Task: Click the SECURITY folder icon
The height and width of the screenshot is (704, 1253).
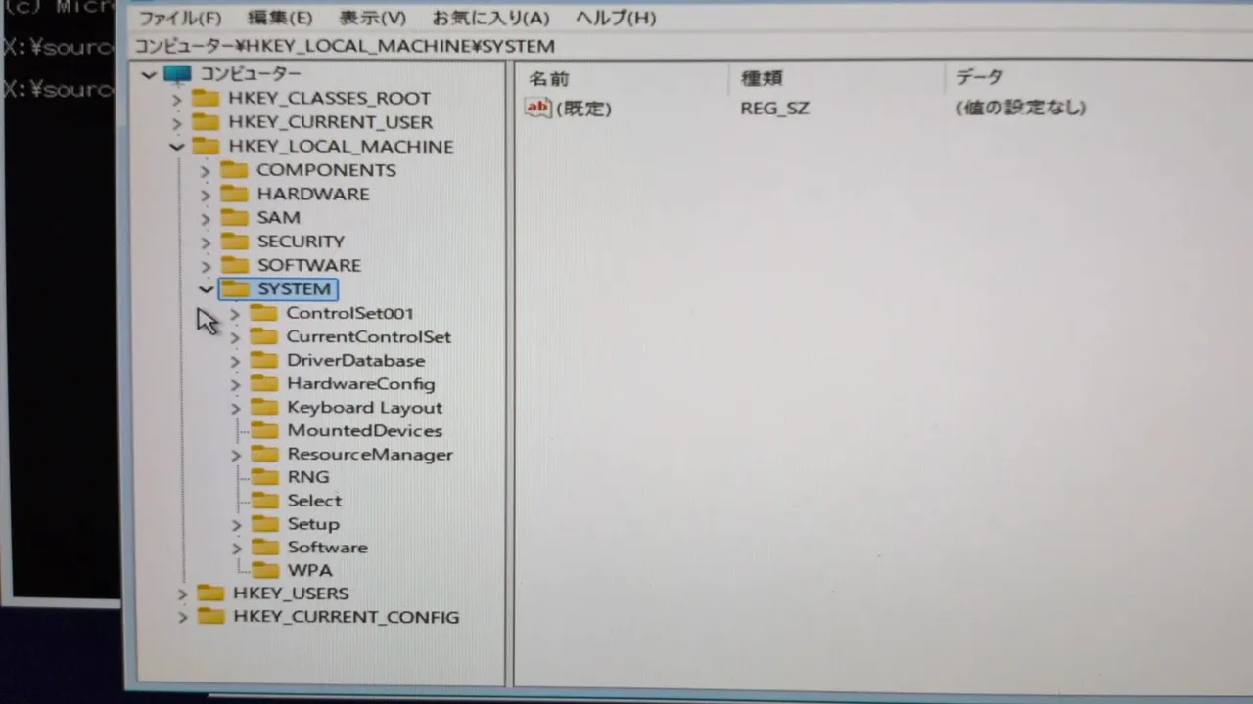Action: pos(234,241)
